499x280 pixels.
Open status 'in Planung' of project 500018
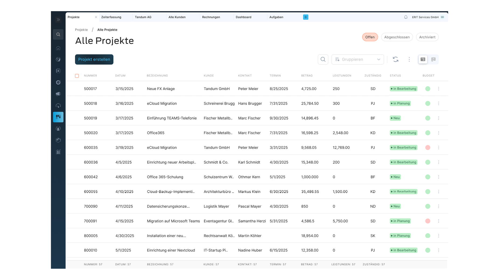click(400, 103)
